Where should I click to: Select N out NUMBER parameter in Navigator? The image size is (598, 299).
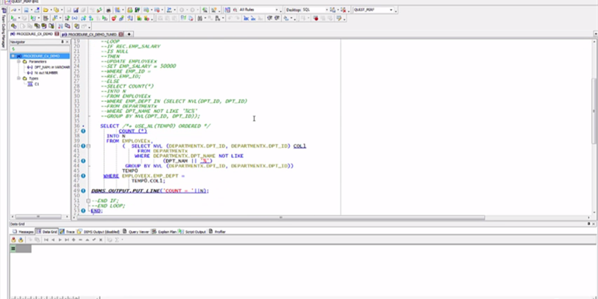coord(43,73)
